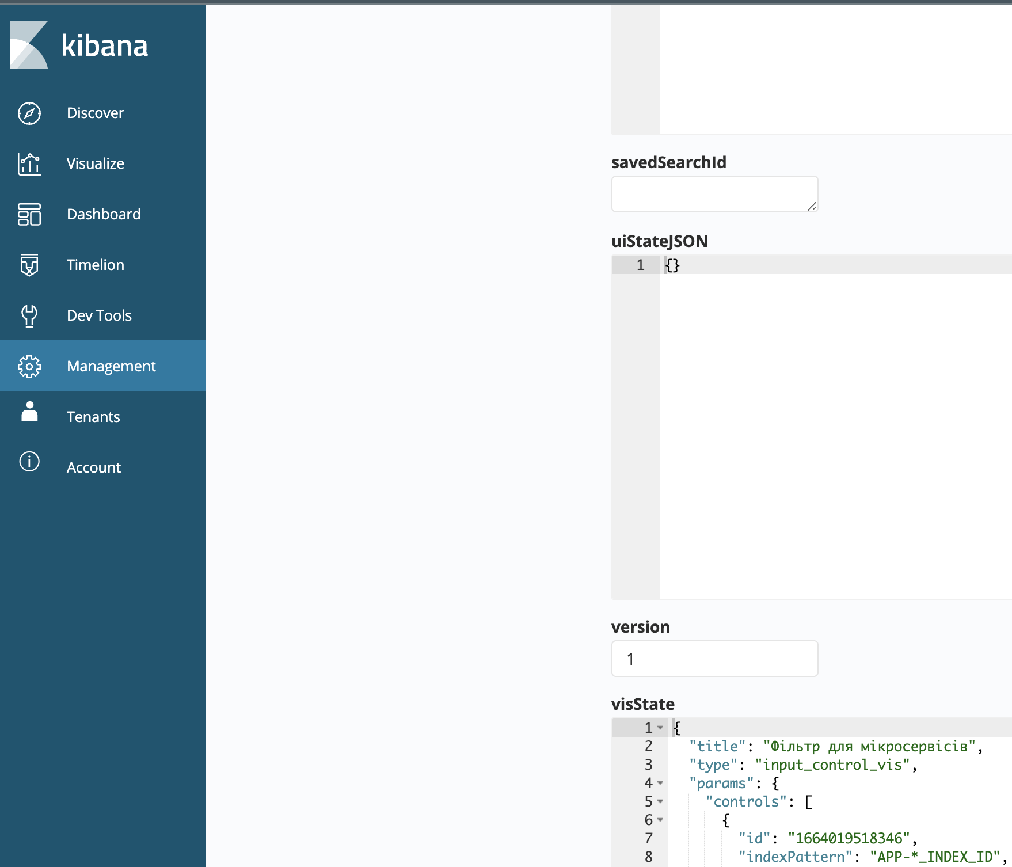Select the Visualize chart icon

(x=29, y=163)
